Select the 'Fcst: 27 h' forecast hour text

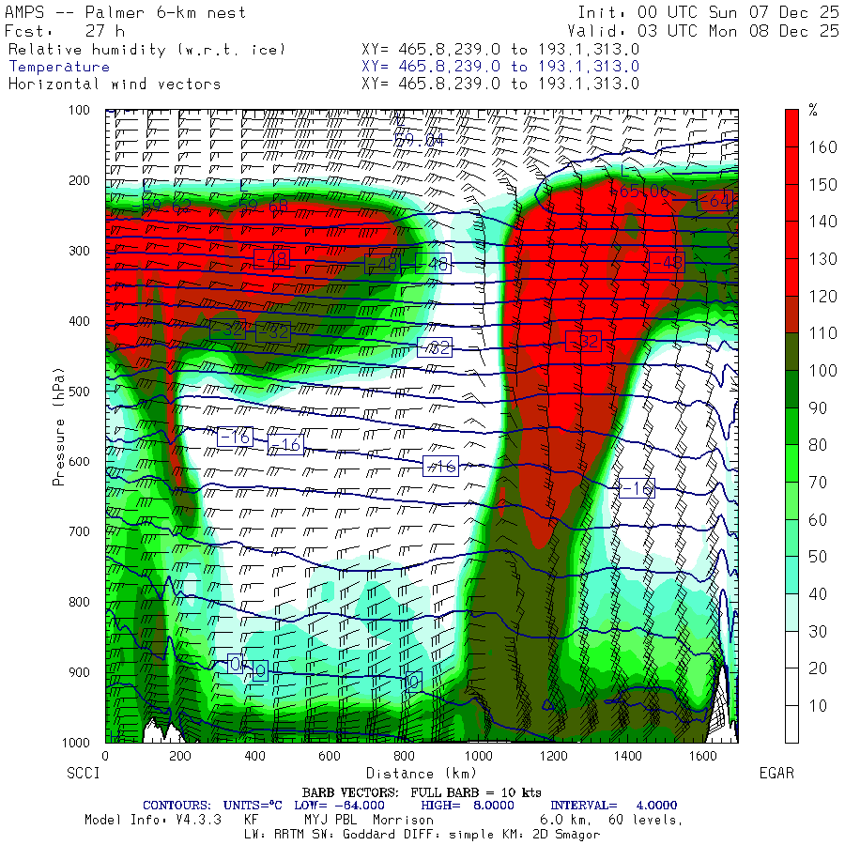tap(65, 31)
